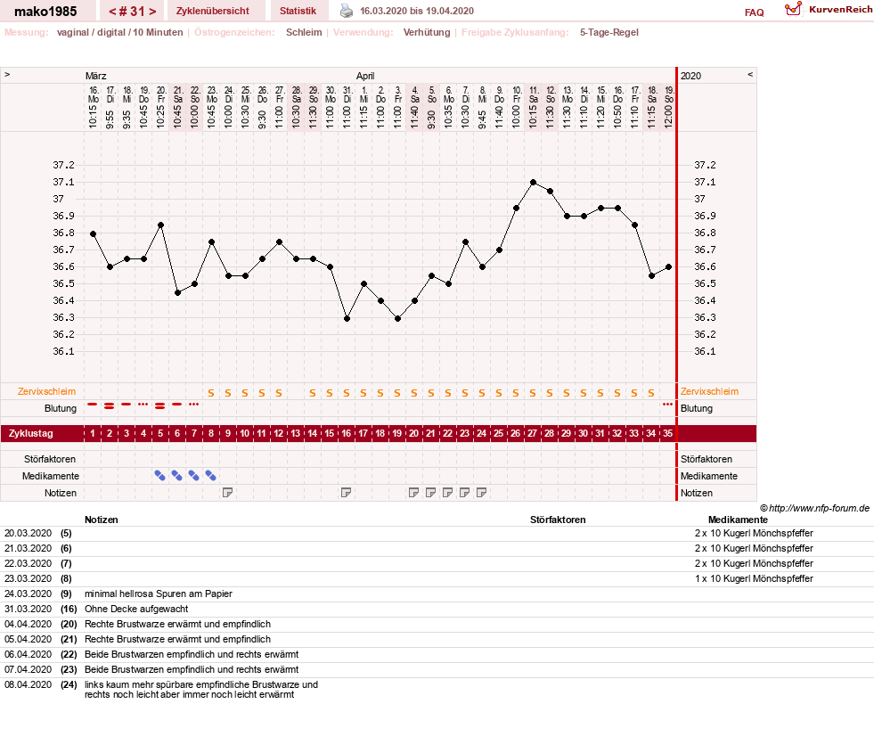Open the note icon on cycle day 20
The height and width of the screenshot is (745, 874).
(x=413, y=493)
